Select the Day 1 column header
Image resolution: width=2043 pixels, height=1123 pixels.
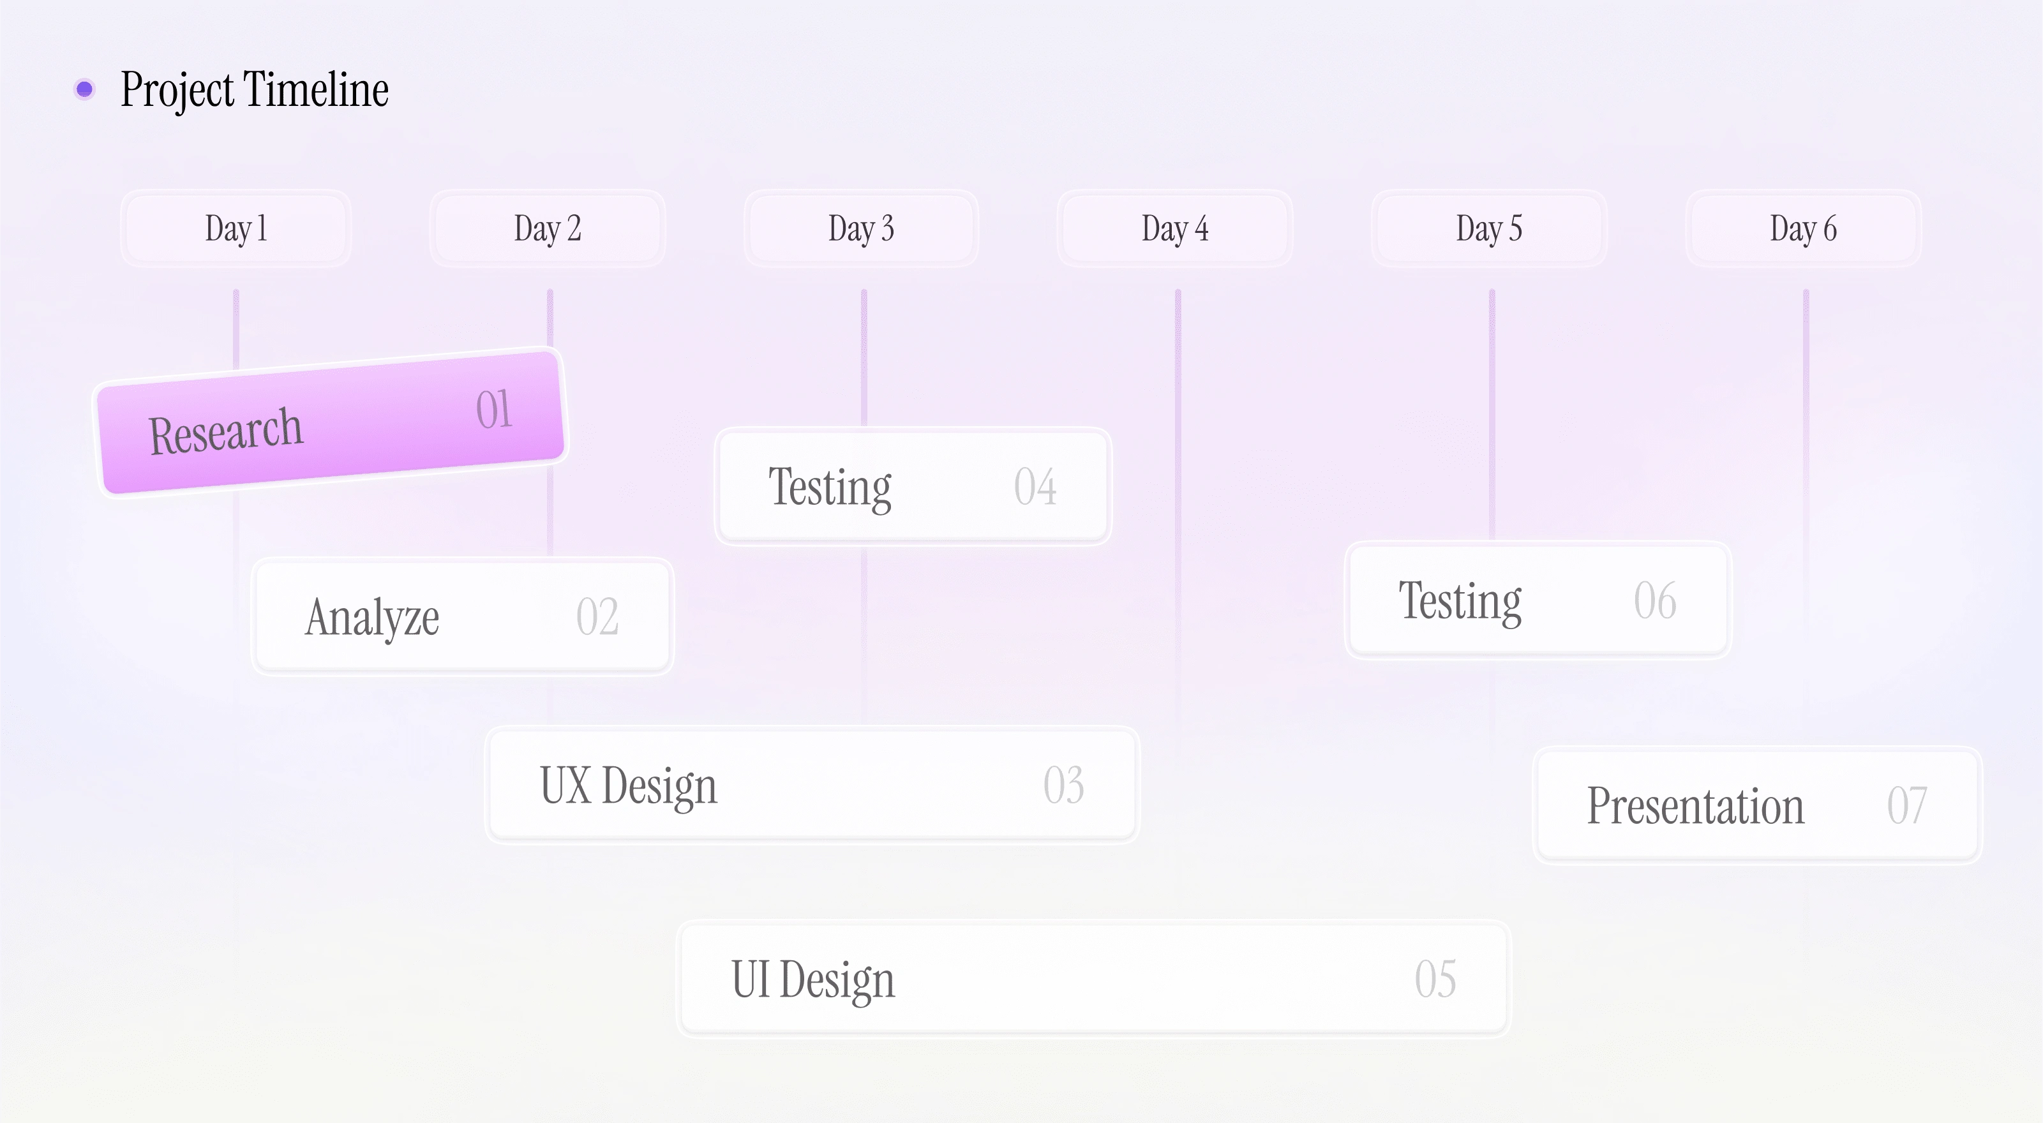[x=236, y=228]
